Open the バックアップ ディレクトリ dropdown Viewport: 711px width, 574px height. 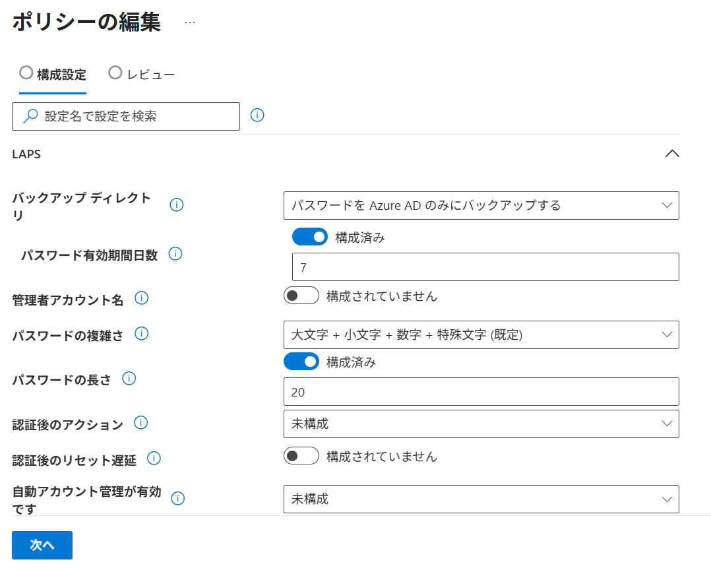coord(481,205)
